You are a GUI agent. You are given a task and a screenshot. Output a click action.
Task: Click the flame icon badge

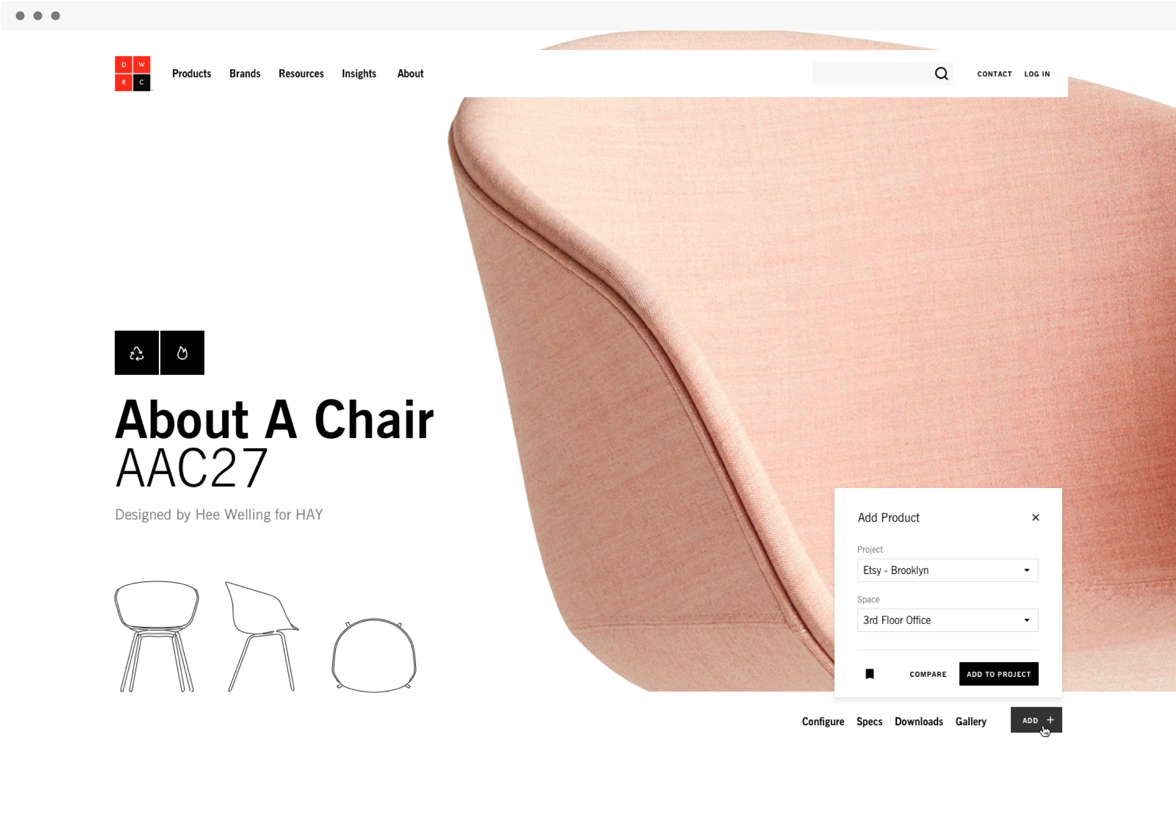point(182,352)
